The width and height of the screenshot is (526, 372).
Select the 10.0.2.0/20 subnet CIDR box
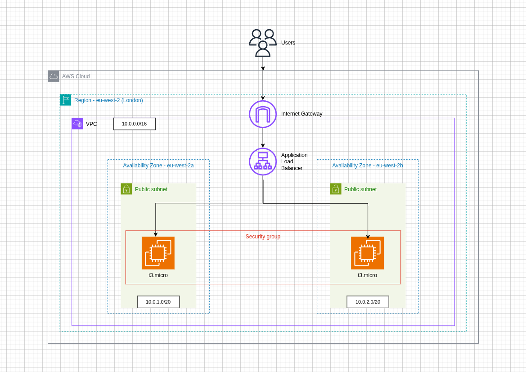(x=368, y=302)
